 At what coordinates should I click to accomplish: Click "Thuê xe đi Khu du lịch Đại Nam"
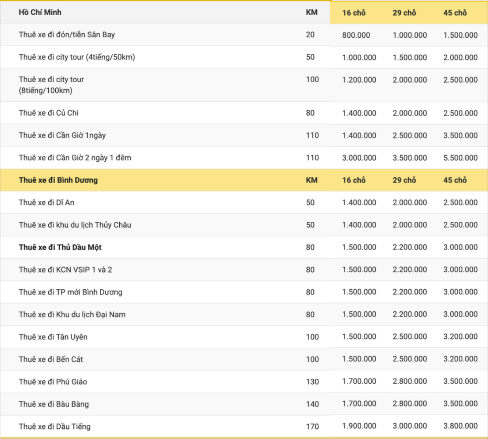click(72, 315)
